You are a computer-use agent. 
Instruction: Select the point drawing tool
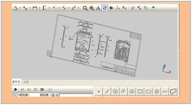[99, 91]
